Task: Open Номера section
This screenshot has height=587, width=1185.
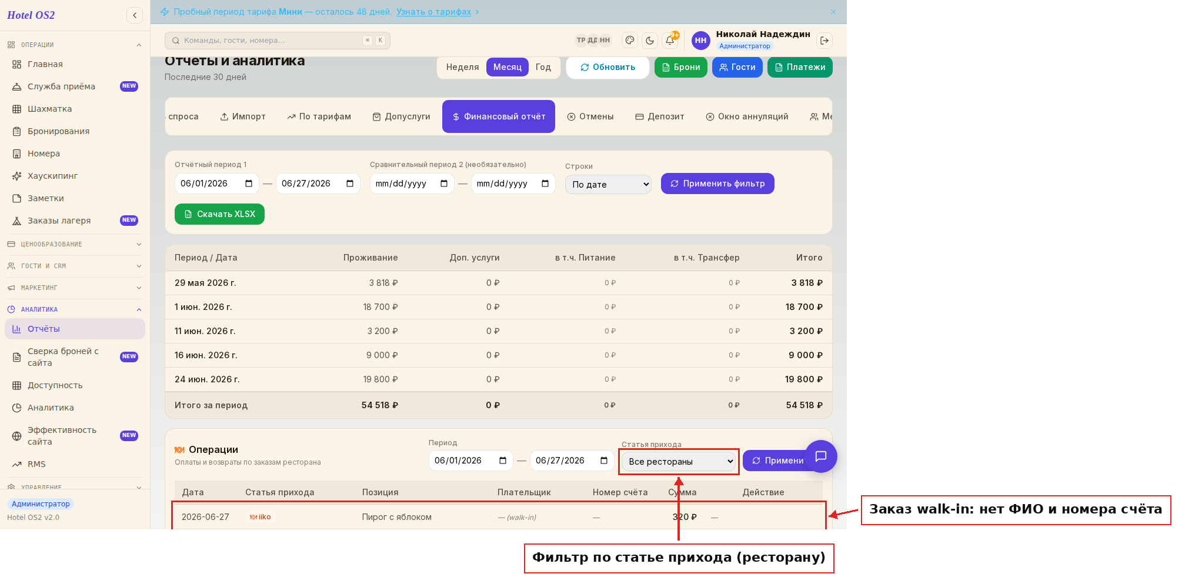Action: pos(75,154)
